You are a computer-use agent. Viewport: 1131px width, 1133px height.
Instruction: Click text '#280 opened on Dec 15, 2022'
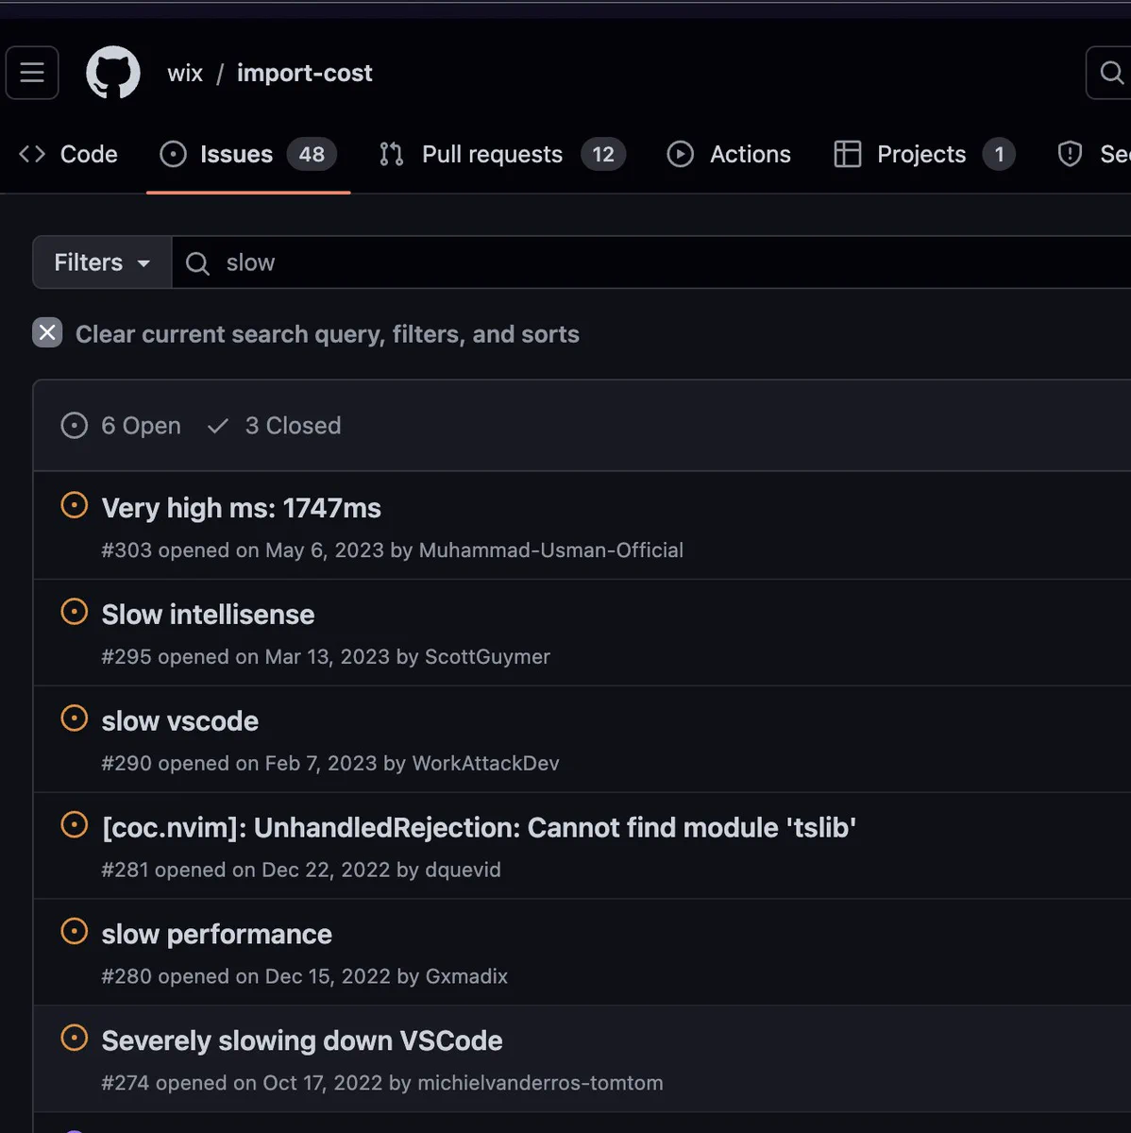(x=245, y=977)
